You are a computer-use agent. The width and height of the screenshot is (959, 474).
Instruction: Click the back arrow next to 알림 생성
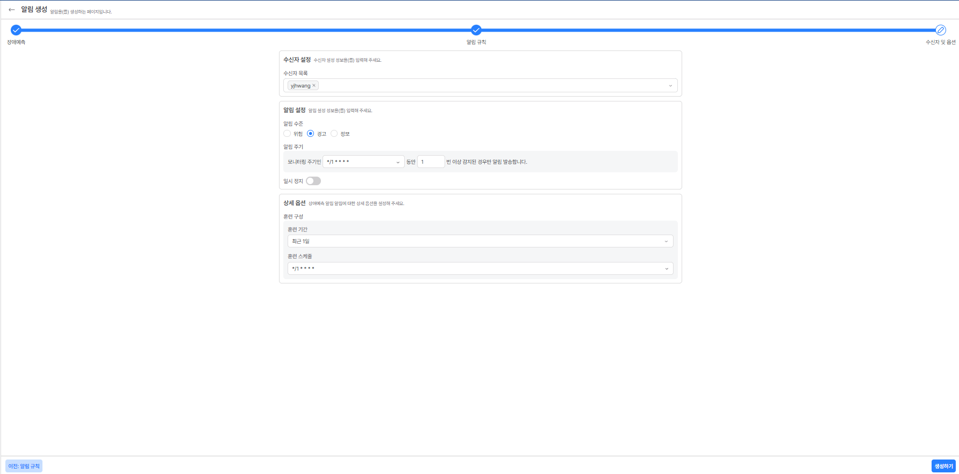12,10
